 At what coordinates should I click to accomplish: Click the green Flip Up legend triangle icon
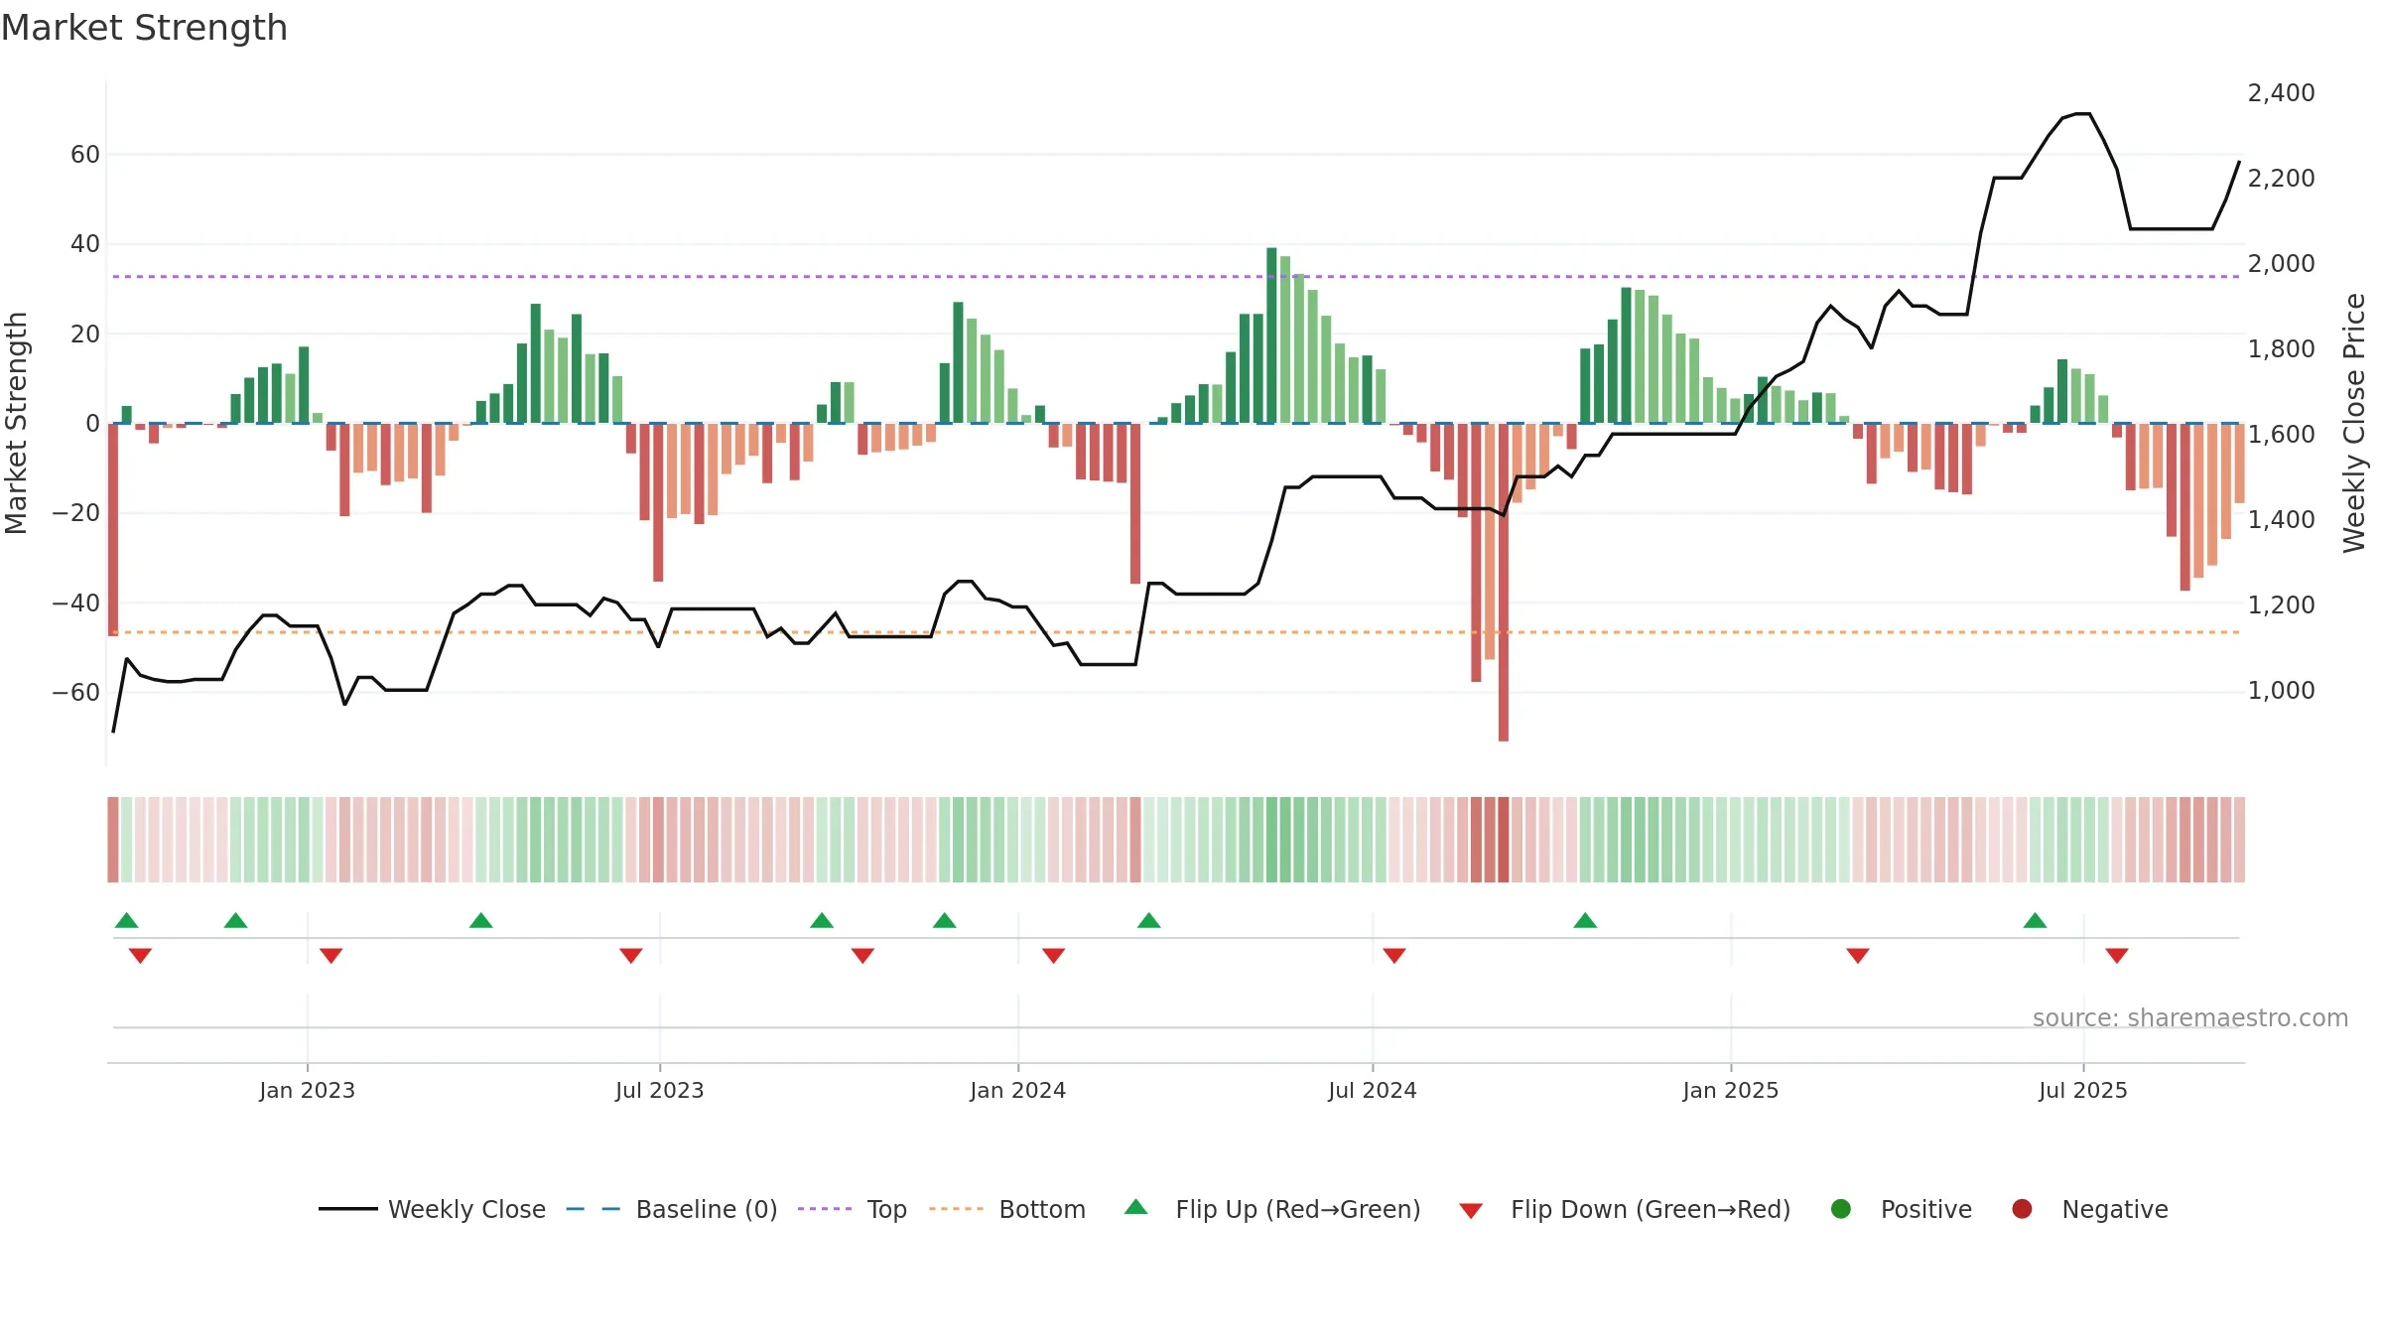point(1136,1207)
